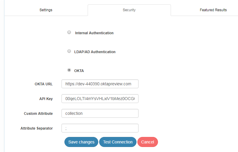Click the LDAP/AD Authentication label text
This screenshot has height=152, width=238.
coord(95,52)
